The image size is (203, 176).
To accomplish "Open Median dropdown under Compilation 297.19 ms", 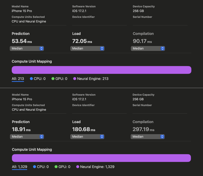I will tap(148, 137).
